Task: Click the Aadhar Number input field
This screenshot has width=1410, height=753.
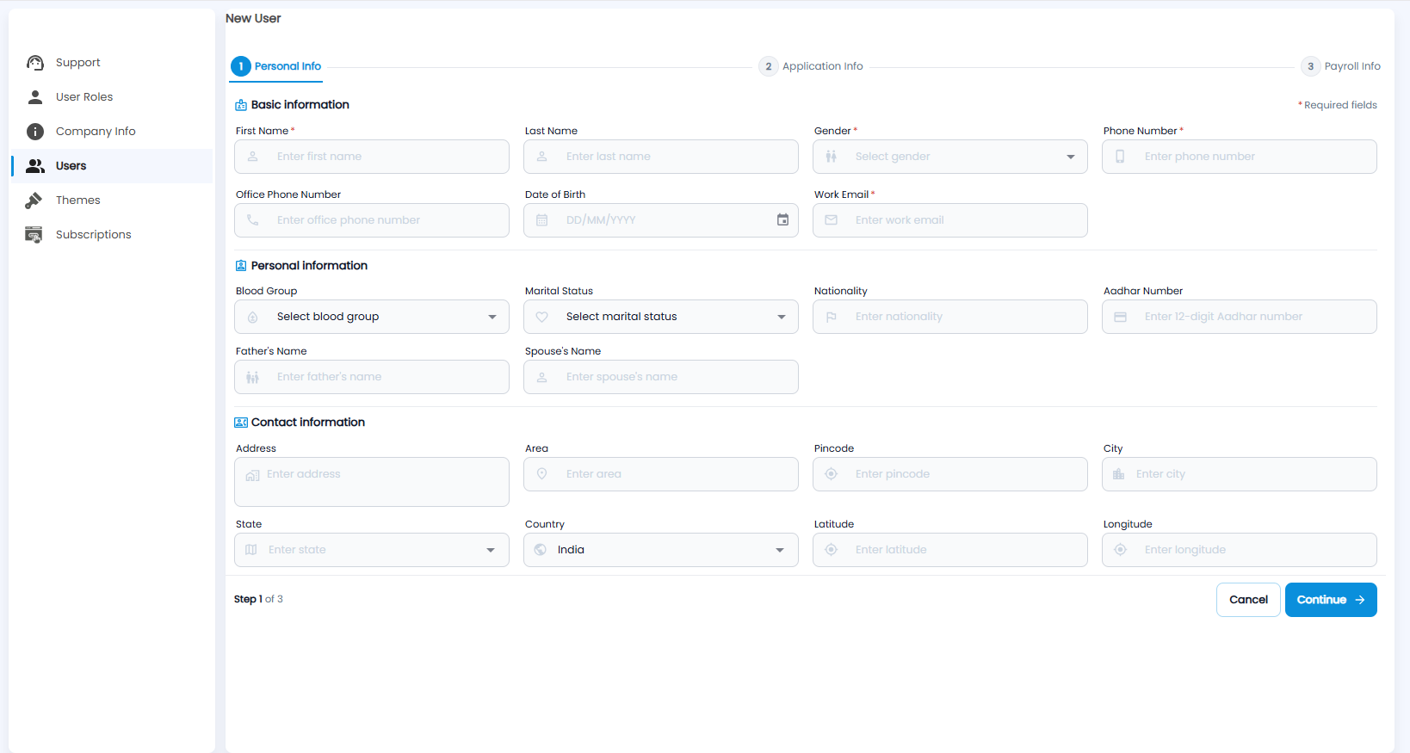Action: click(x=1240, y=317)
